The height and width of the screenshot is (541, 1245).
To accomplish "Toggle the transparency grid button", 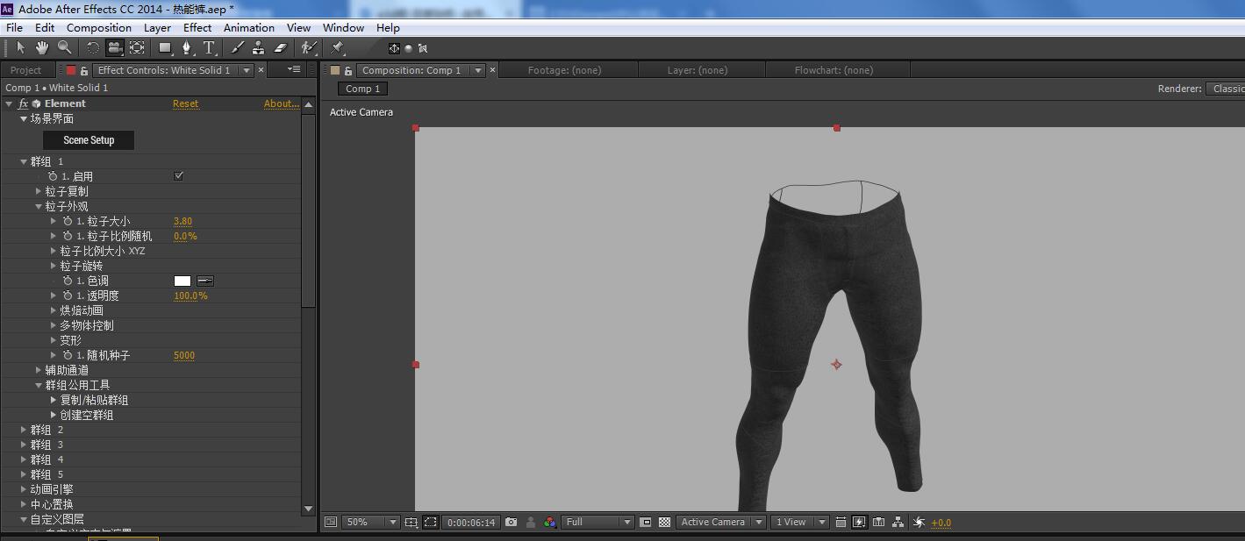I will [665, 522].
